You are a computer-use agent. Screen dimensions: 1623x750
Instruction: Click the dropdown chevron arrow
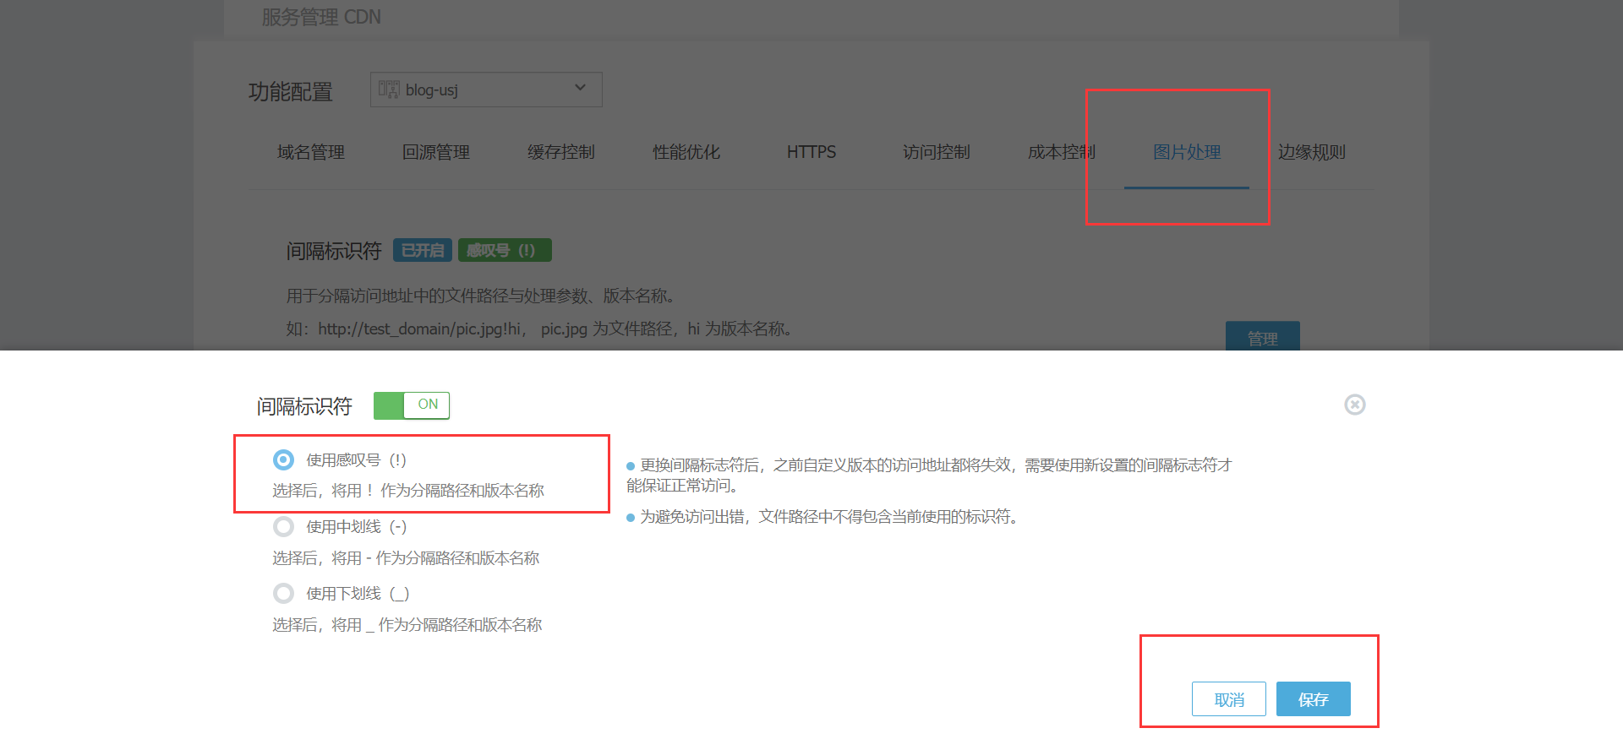[580, 88]
